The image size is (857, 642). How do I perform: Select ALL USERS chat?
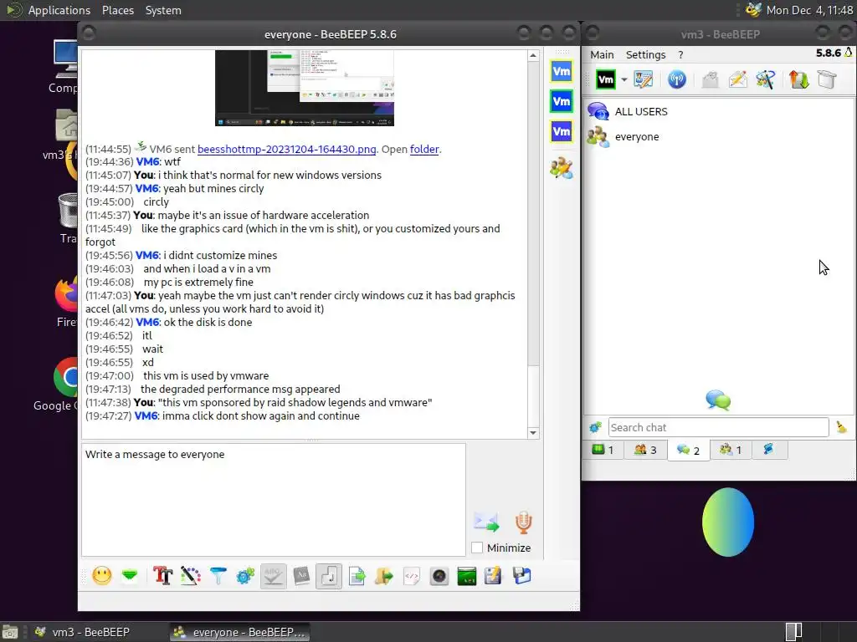tap(720, 111)
